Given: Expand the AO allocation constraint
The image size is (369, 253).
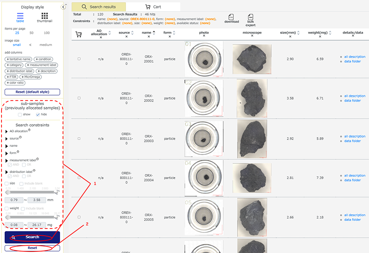Looking at the screenshot, I should coord(7,131).
